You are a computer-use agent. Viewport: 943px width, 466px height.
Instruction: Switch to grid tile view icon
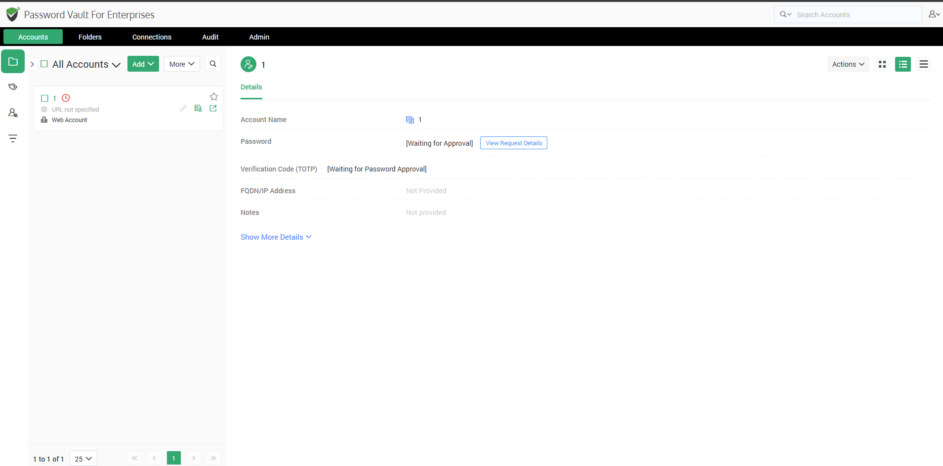click(882, 64)
